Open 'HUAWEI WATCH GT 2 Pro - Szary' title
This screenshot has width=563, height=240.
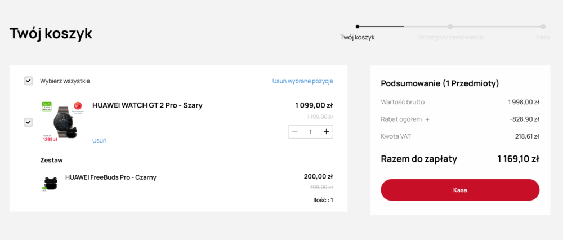point(148,105)
